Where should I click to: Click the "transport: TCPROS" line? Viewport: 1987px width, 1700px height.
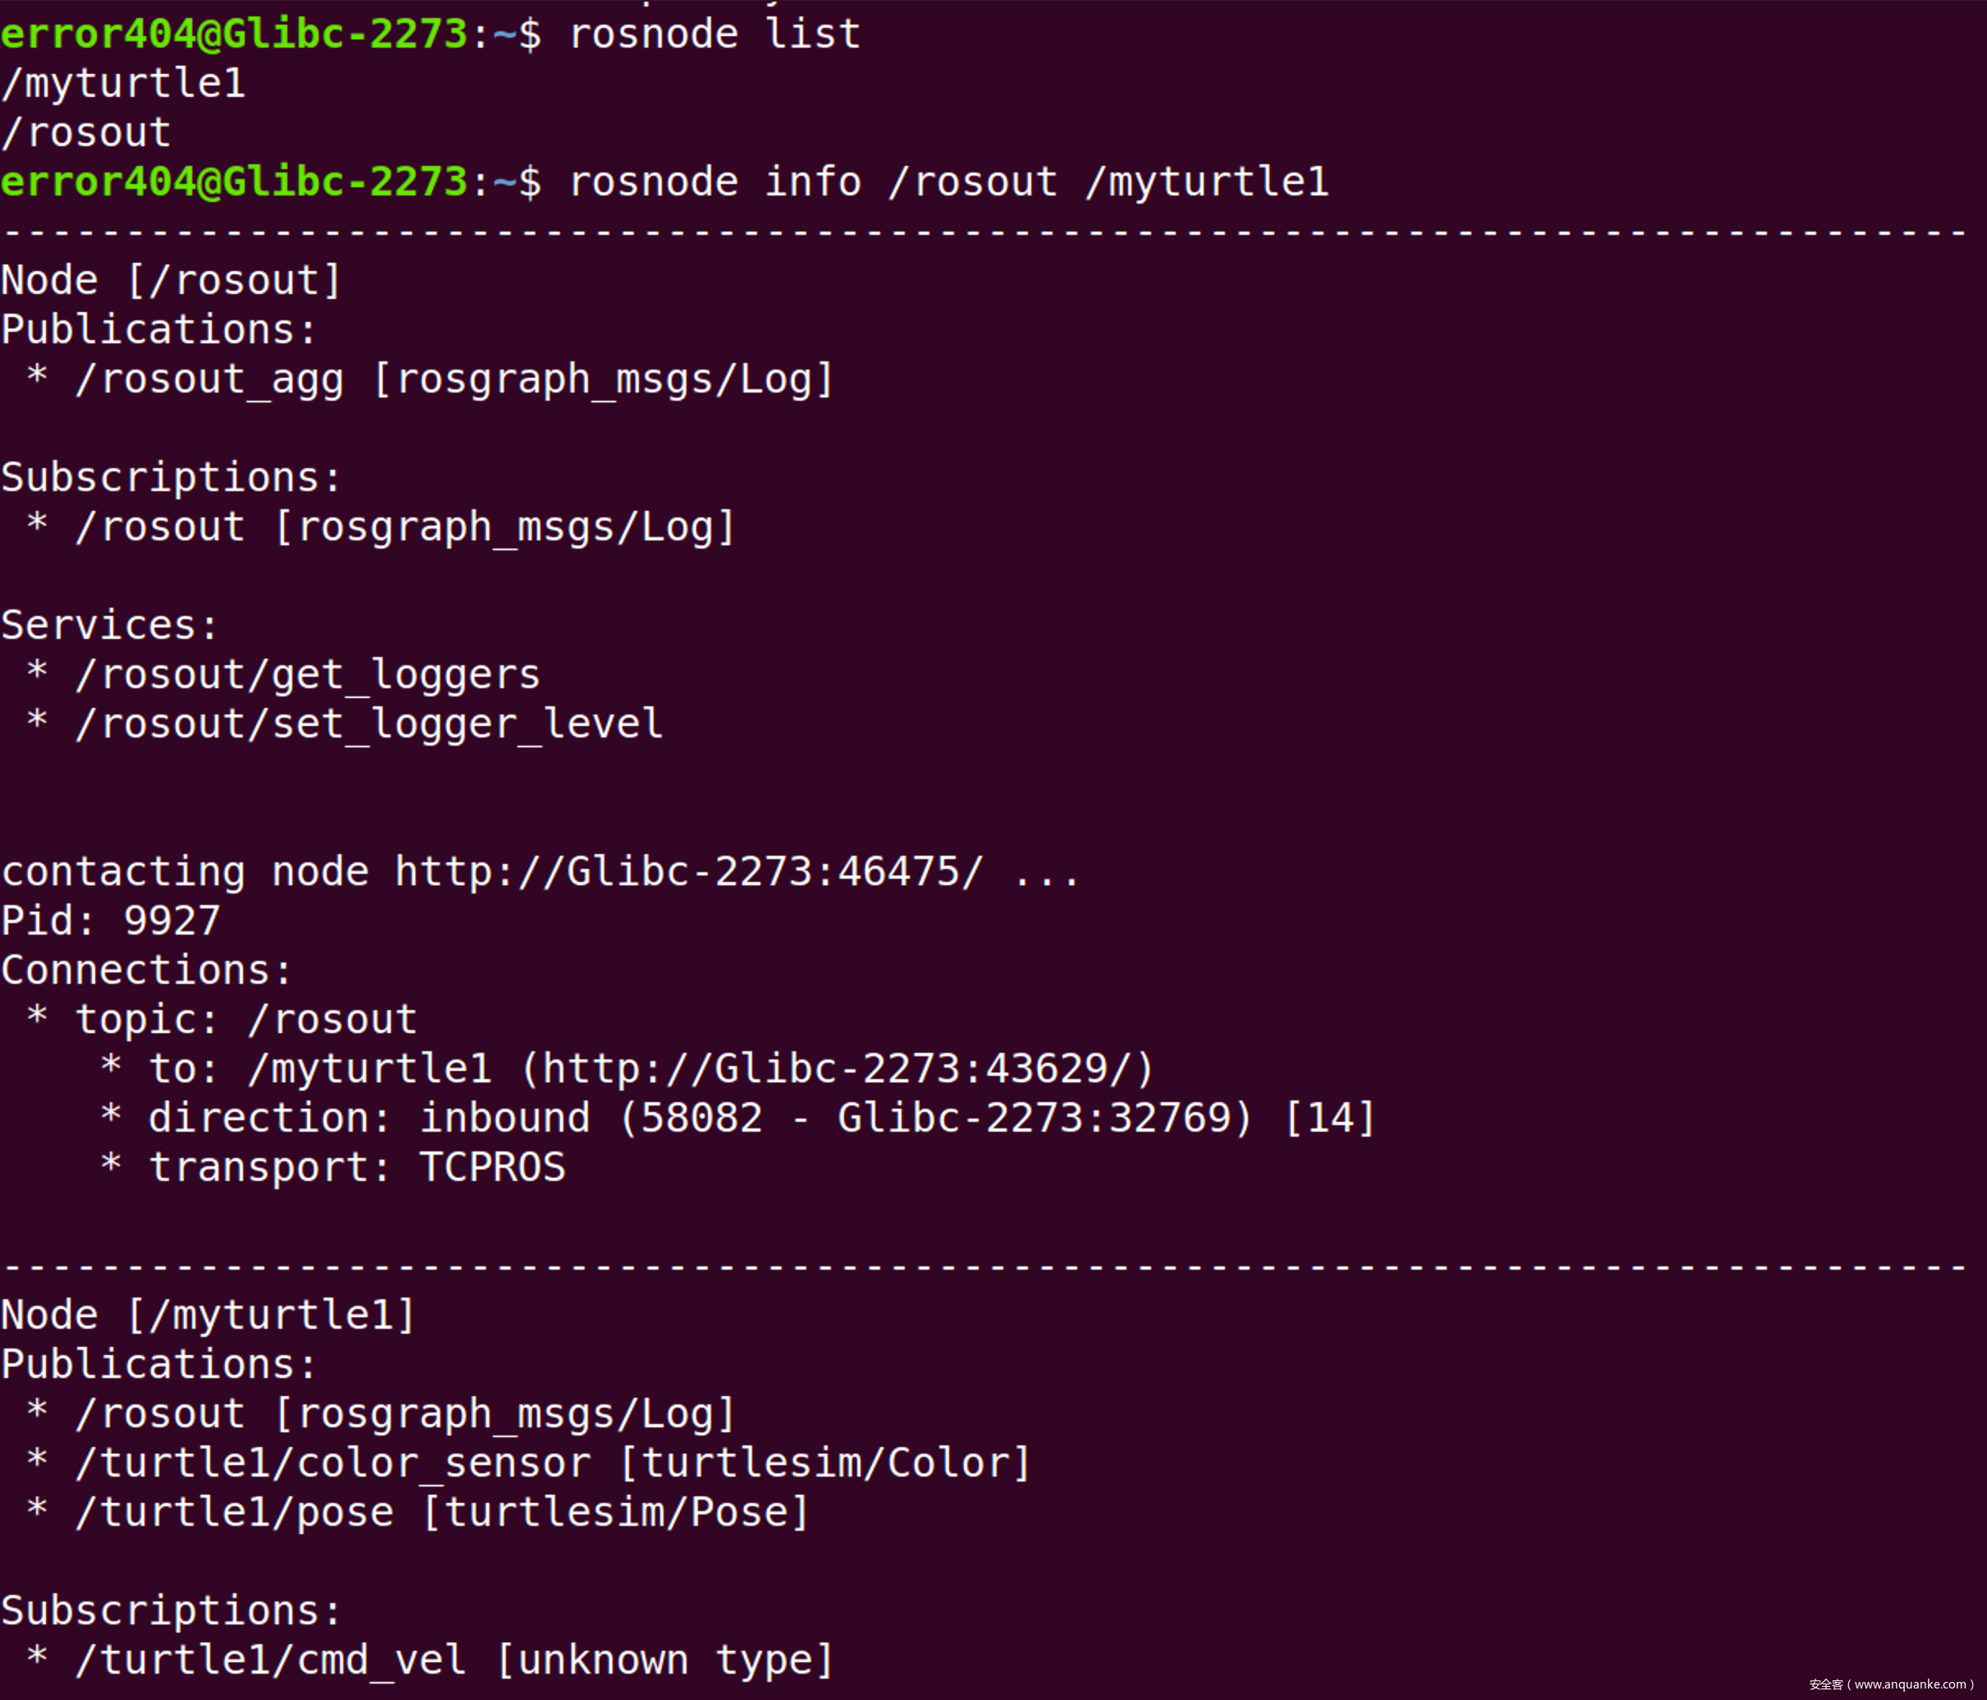356,1168
